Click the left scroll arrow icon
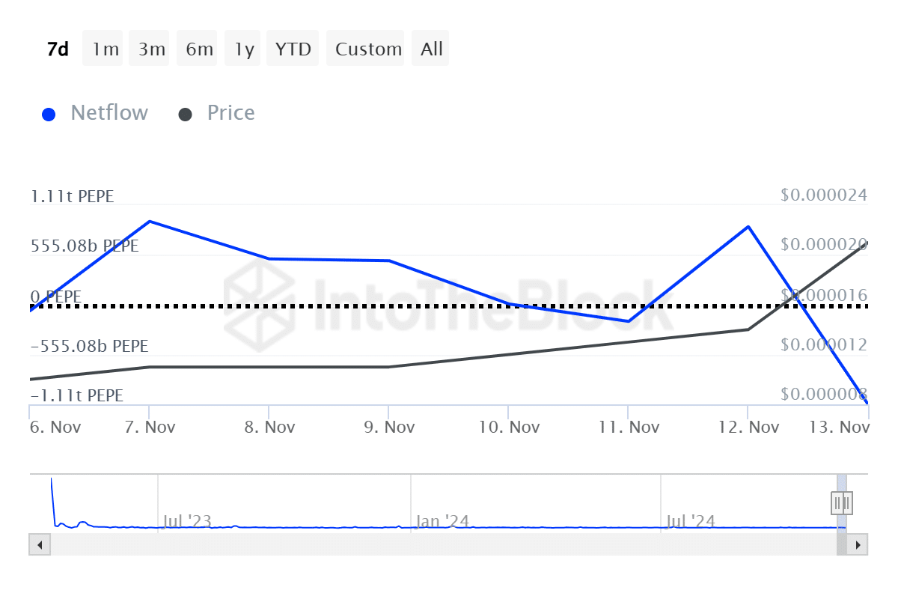Viewport: 898px width, 599px height. pyautogui.click(x=39, y=544)
